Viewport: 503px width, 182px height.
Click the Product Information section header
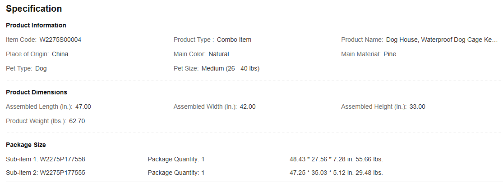point(36,25)
